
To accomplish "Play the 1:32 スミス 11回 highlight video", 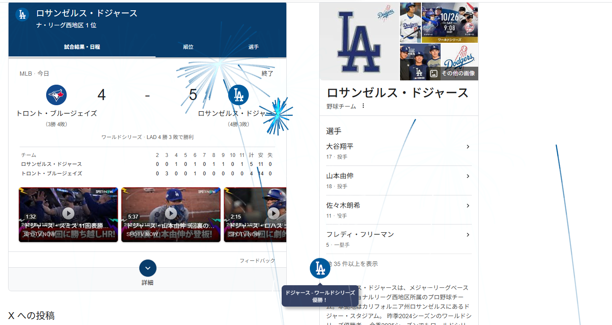I will coord(68,213).
